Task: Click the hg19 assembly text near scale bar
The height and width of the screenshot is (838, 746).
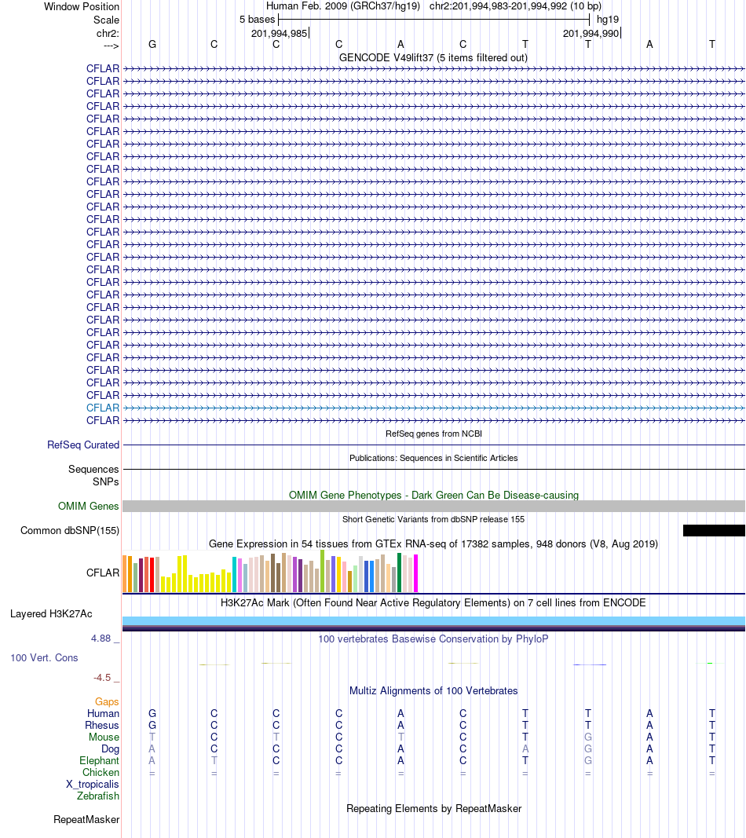Action: 608,20
